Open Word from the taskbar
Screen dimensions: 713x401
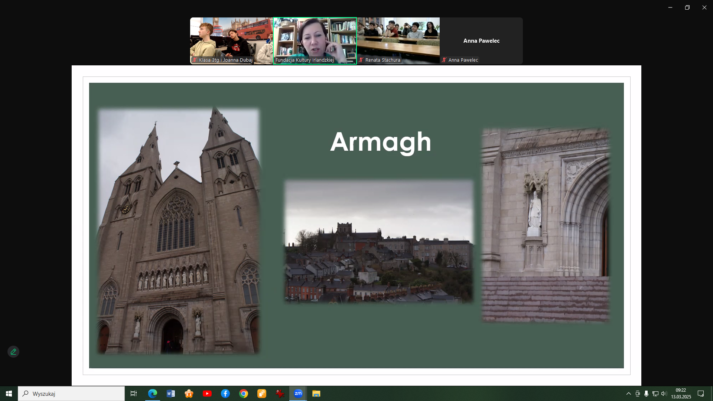171,394
